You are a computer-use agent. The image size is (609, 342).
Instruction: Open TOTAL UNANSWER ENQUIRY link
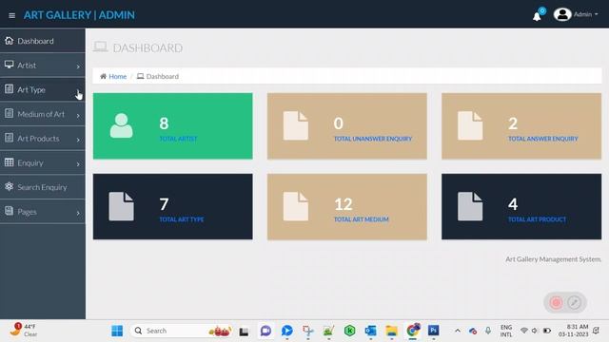pos(373,139)
